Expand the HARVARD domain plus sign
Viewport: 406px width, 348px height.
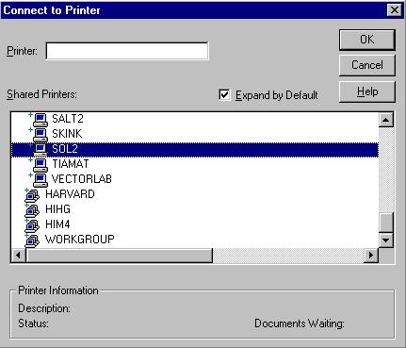coord(26,190)
